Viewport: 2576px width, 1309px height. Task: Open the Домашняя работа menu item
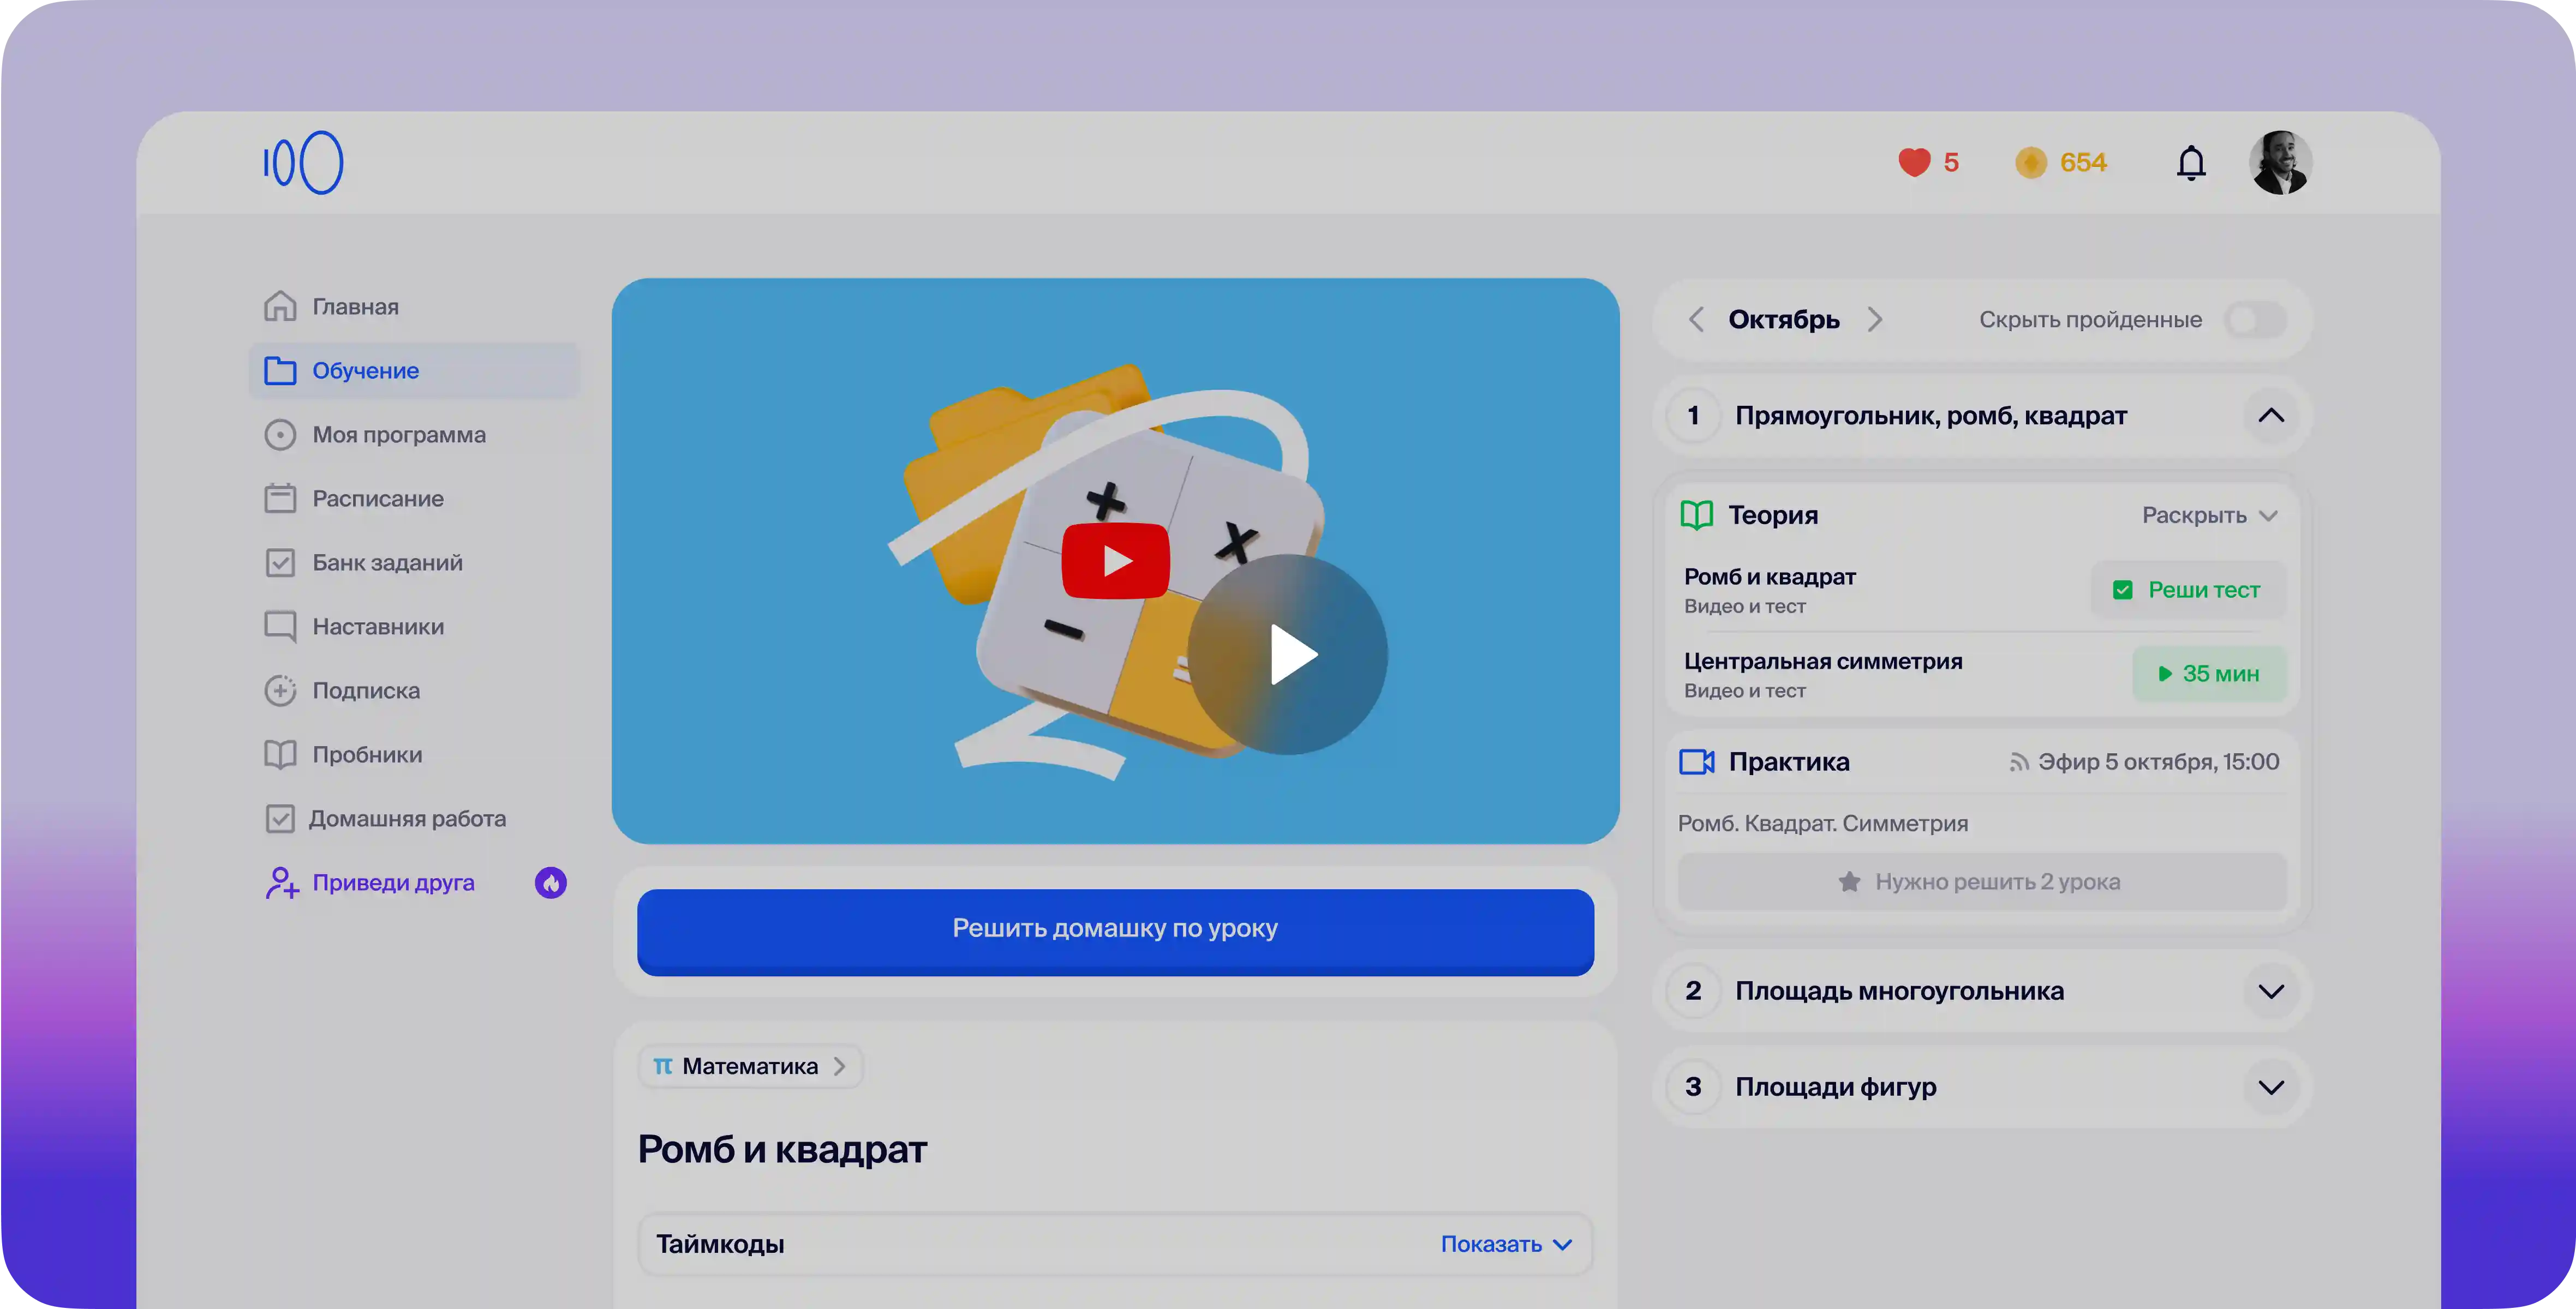tap(415, 818)
